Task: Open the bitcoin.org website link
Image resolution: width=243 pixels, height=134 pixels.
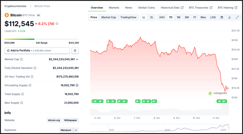Action: pos(54,120)
